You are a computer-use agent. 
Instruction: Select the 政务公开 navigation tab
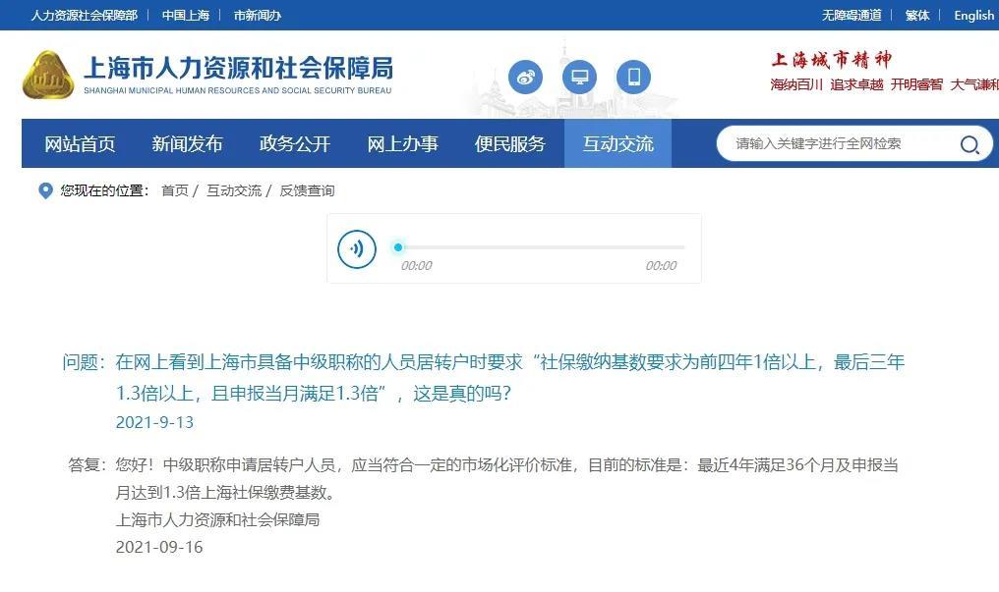coord(295,144)
